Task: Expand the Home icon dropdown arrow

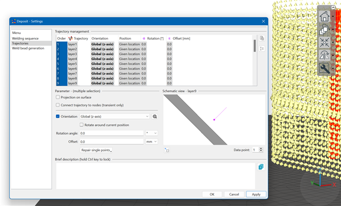Action: (x=332, y=16)
